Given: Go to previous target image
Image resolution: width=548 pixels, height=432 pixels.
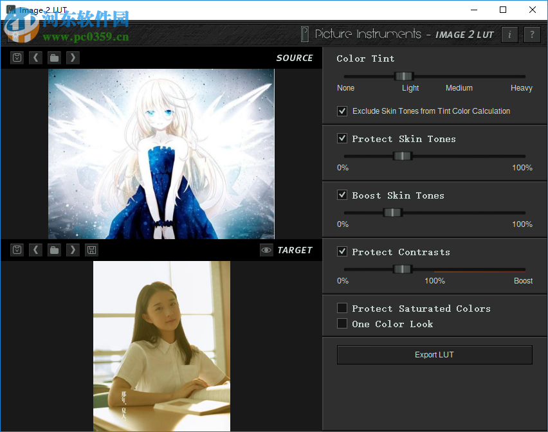Looking at the screenshot, I should (35, 249).
